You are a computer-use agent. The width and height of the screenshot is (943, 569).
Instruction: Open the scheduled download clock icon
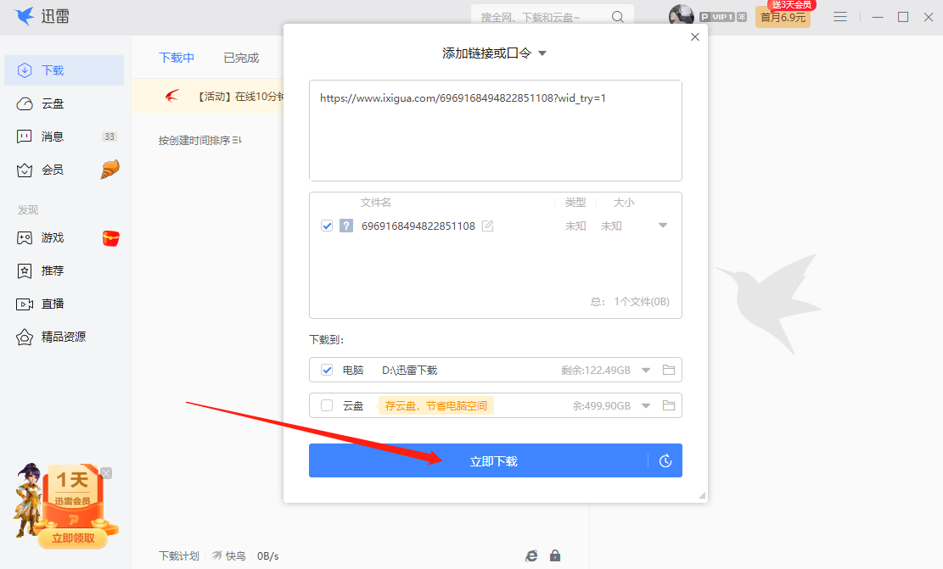point(667,460)
